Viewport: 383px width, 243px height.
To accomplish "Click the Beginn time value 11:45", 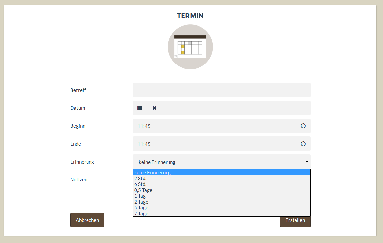I will pos(144,126).
